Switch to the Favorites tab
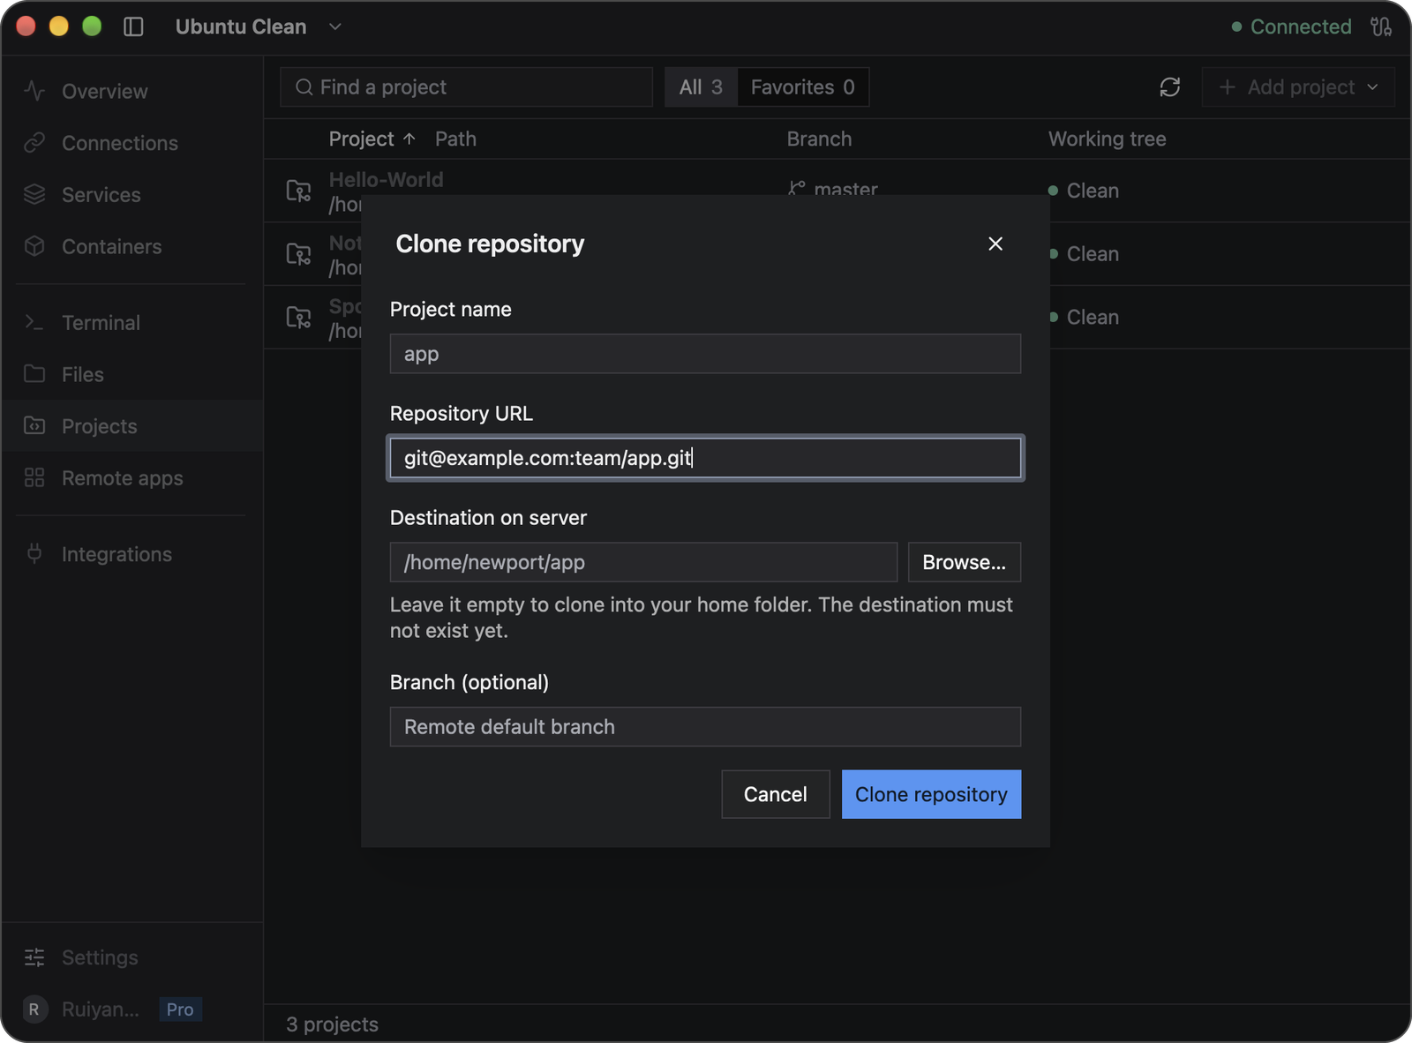Image resolution: width=1412 pixels, height=1043 pixels. [802, 87]
